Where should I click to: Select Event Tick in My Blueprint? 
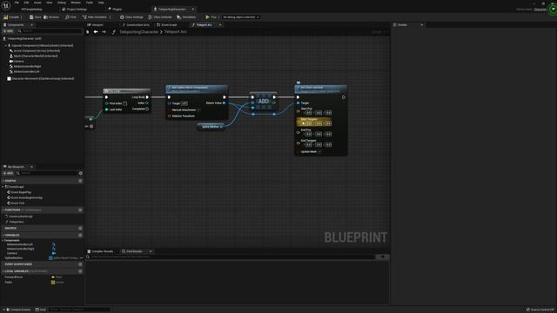pos(16,203)
